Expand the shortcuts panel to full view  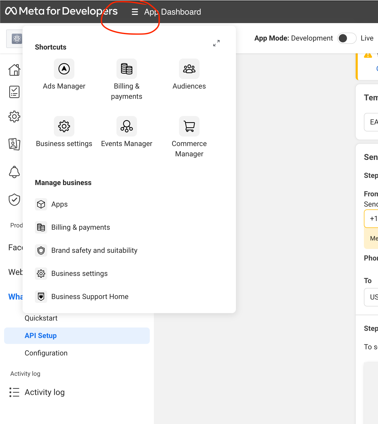(x=216, y=43)
